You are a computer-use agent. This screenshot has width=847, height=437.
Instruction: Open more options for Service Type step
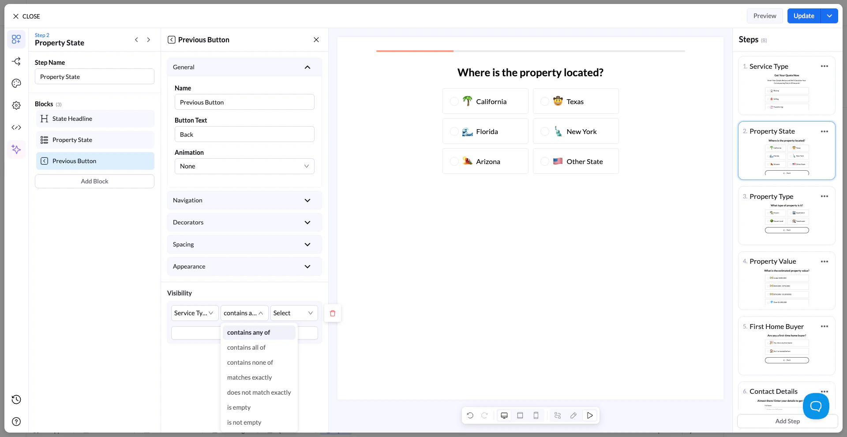[x=825, y=66]
